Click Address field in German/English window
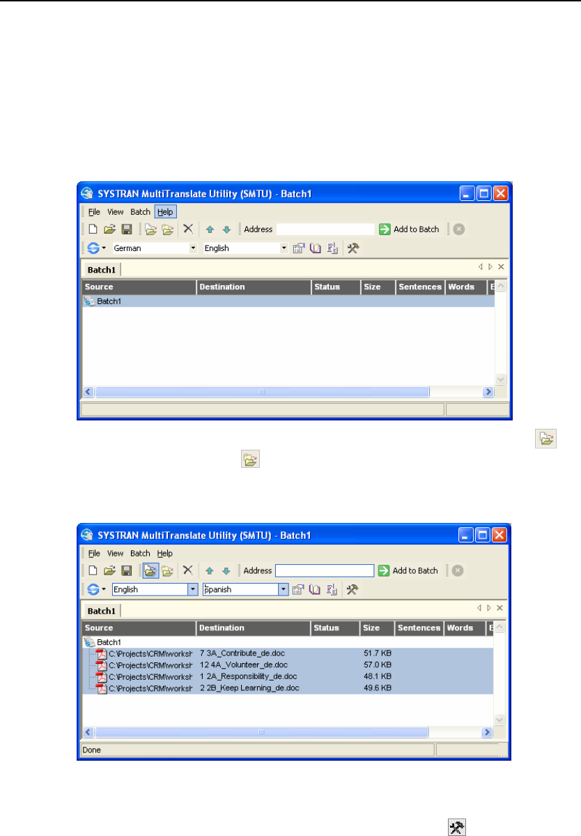The height and width of the screenshot is (836, 581). pos(325,229)
